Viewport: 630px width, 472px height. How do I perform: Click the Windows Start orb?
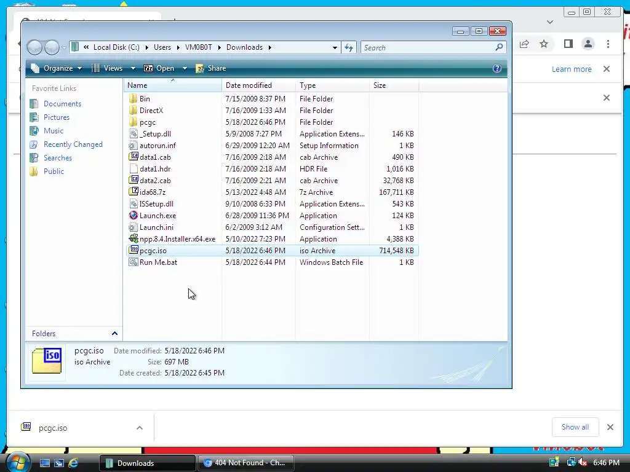click(18, 463)
